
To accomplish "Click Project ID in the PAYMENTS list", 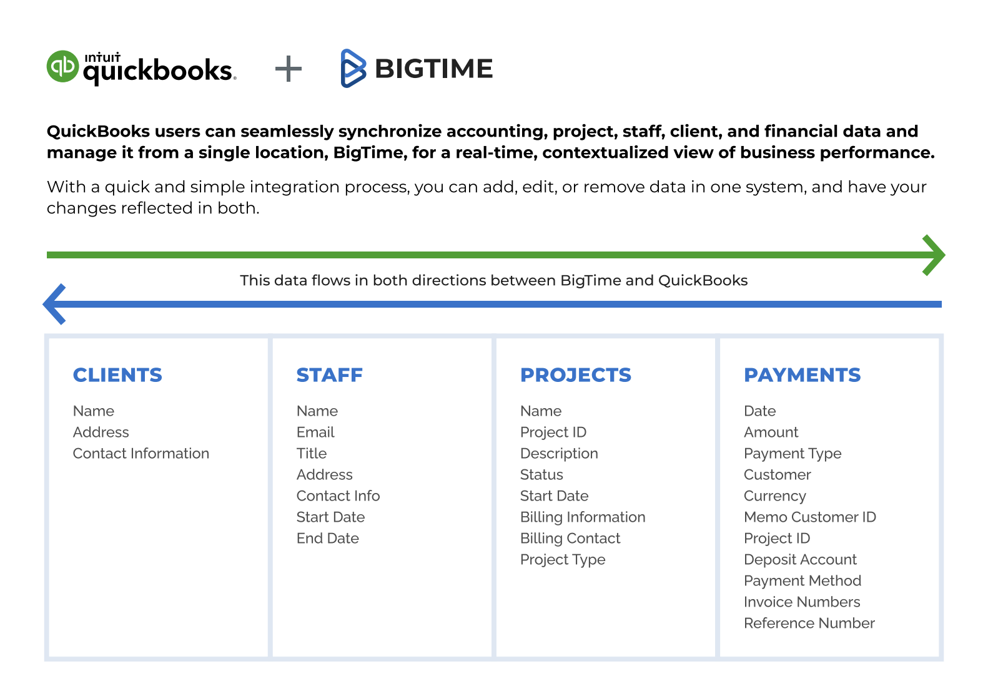I will pos(777,539).
